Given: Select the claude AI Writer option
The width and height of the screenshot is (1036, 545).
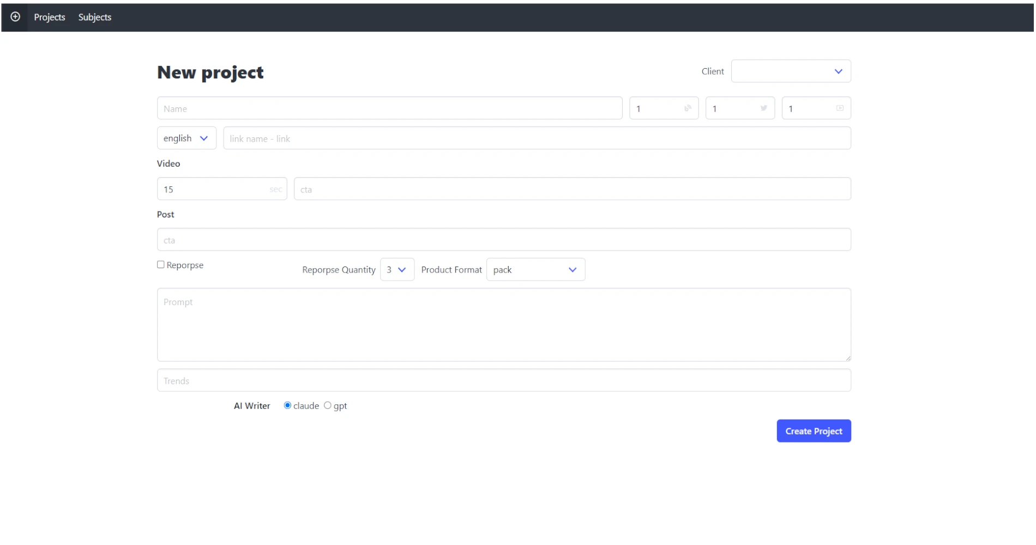Looking at the screenshot, I should [x=287, y=405].
